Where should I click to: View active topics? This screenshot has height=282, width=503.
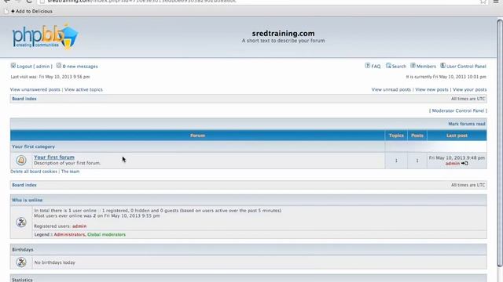pos(83,89)
